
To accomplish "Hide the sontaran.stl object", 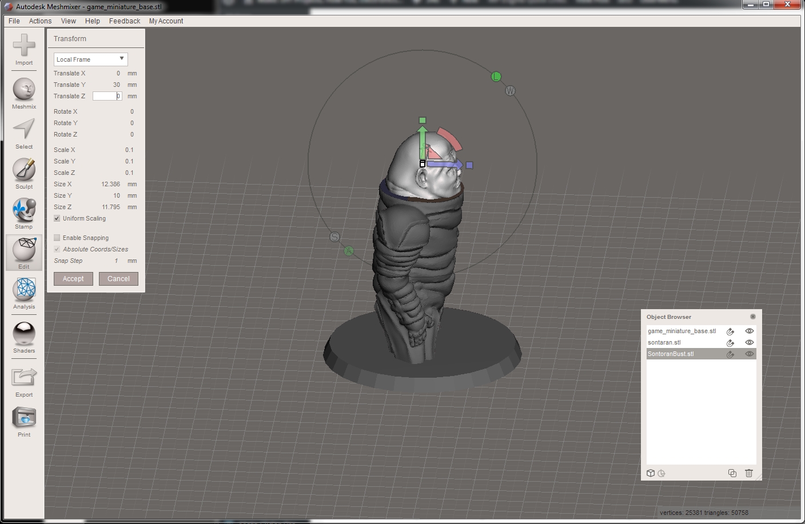I will pos(750,342).
